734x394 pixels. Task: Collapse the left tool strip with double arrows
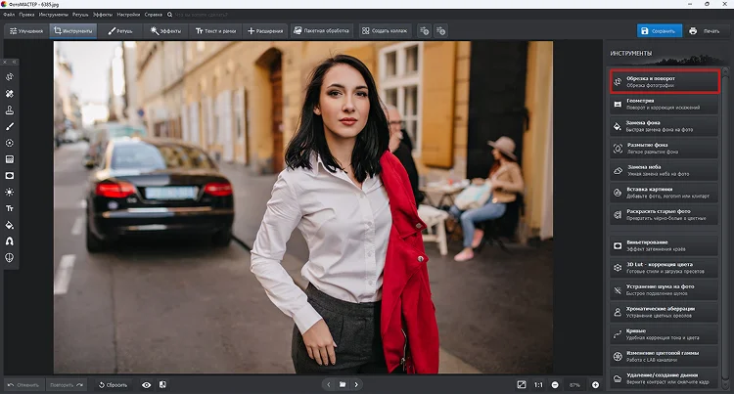point(14,62)
